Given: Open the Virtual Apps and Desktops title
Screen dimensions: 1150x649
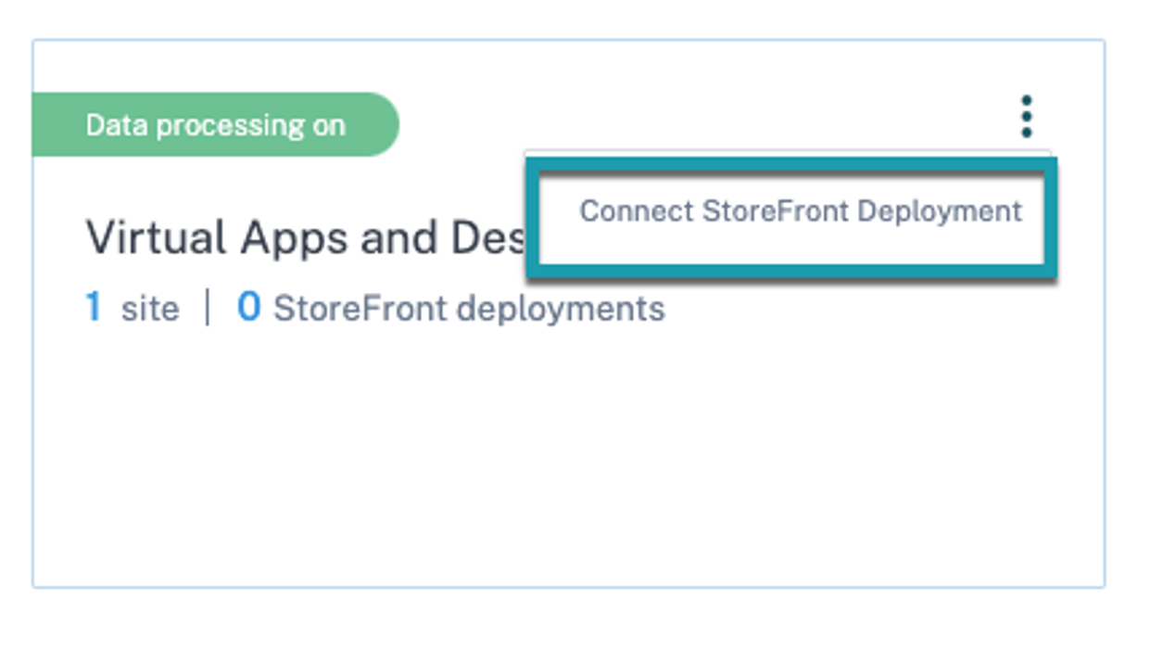Looking at the screenshot, I should point(304,238).
